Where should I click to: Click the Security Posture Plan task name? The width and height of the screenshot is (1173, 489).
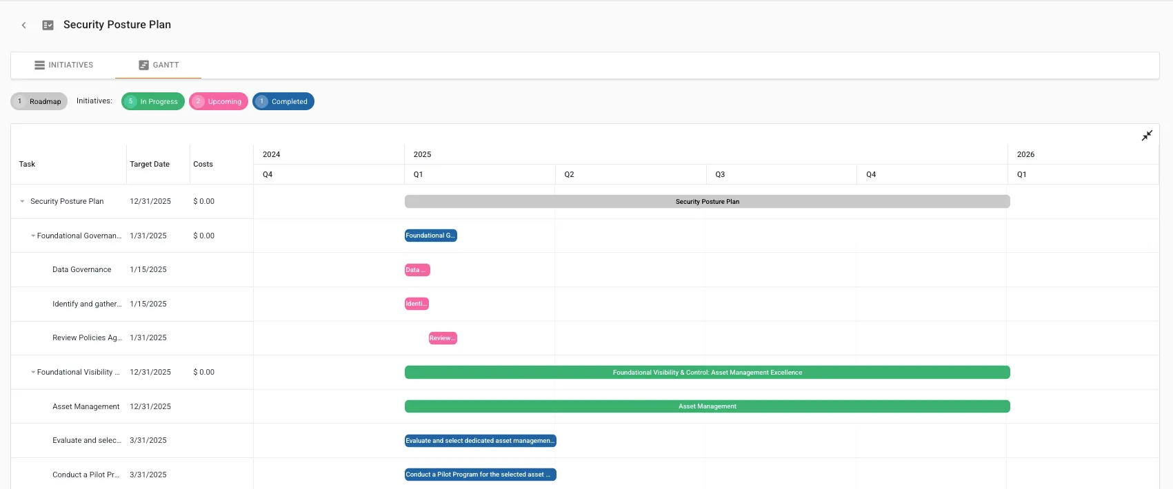coord(67,202)
